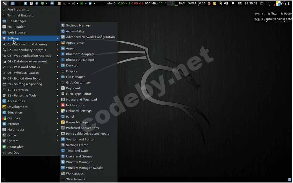
Task: Open Bluetooth Adapters settings
Action: (89, 54)
